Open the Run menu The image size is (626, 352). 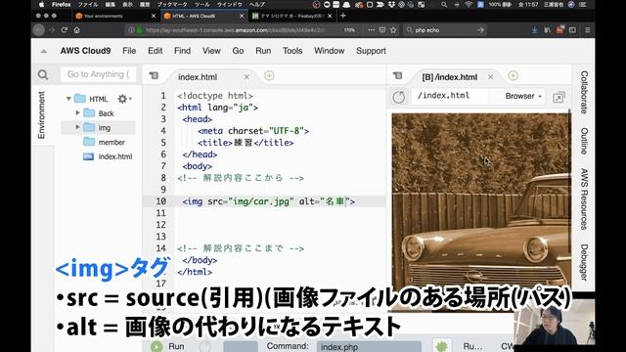pos(263,51)
